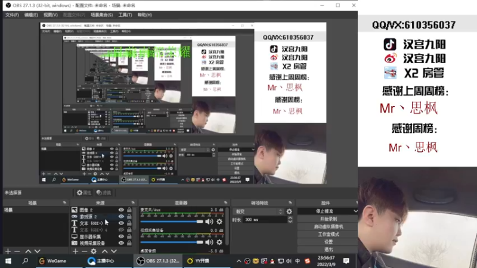Decrease transition duration with down arrow
Viewport: 477px width, 268px height.
290,222
